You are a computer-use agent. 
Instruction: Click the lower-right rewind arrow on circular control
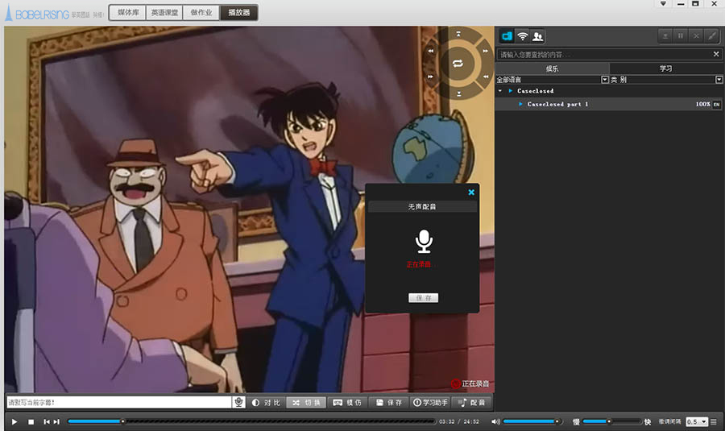click(x=486, y=77)
